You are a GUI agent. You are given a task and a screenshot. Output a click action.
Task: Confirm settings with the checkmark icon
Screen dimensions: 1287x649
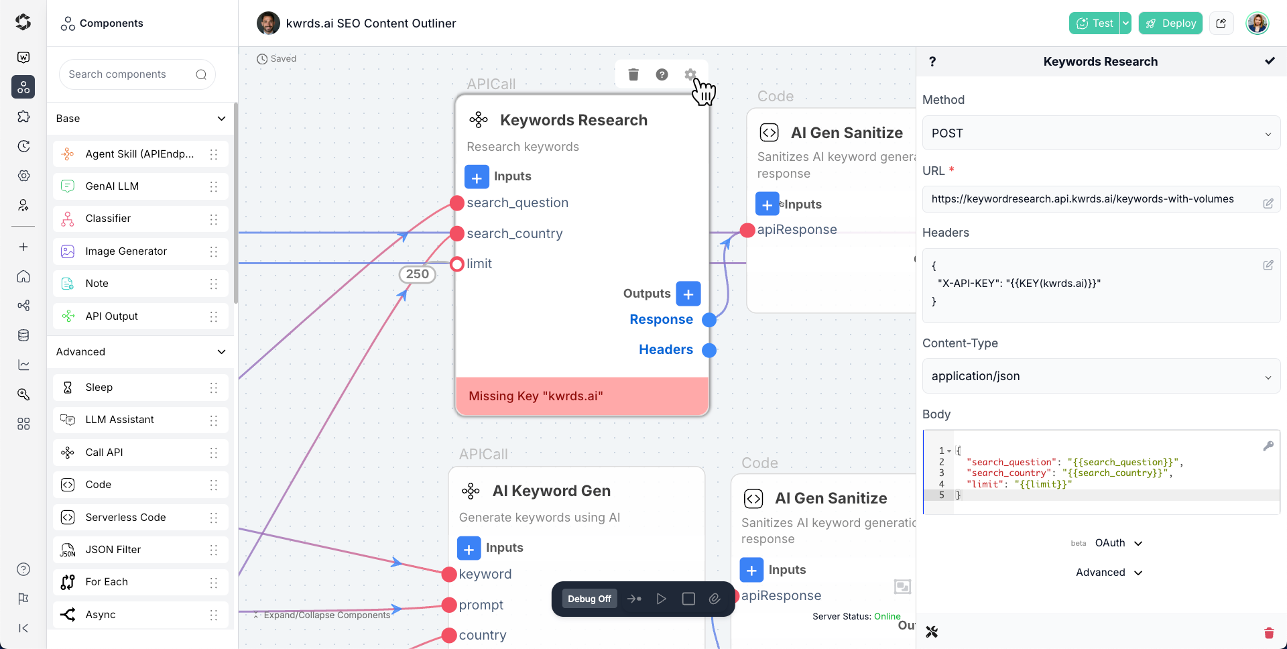[1270, 61]
